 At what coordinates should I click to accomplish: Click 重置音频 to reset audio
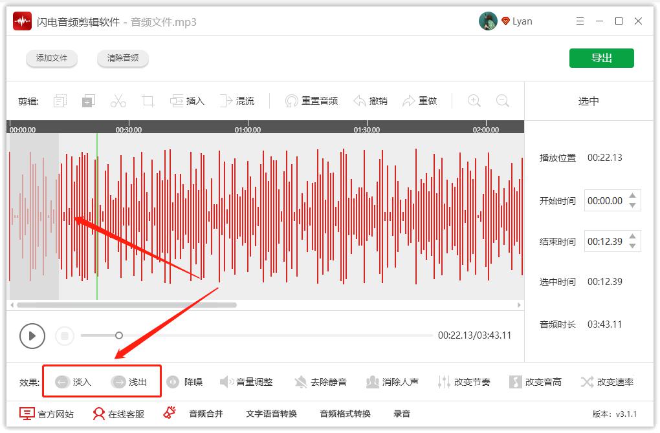click(311, 101)
